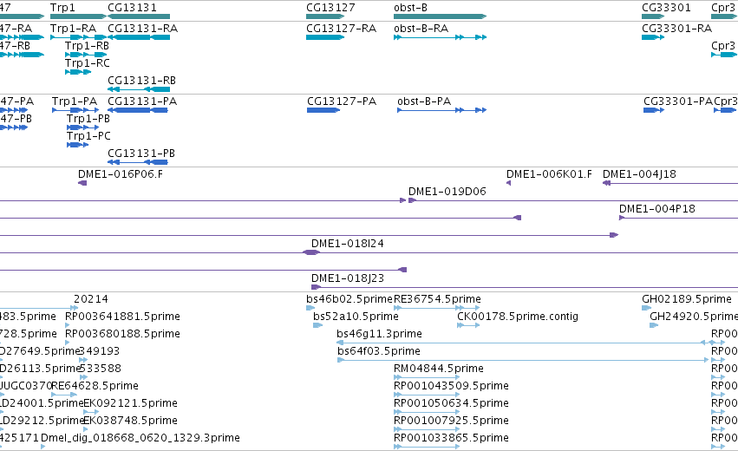The width and height of the screenshot is (738, 451).
Task: Click the RP001050634.5prime EST label
Action: (451, 403)
